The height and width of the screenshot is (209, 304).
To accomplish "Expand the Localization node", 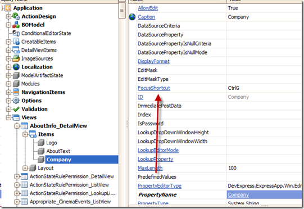I will click(x=8, y=67).
